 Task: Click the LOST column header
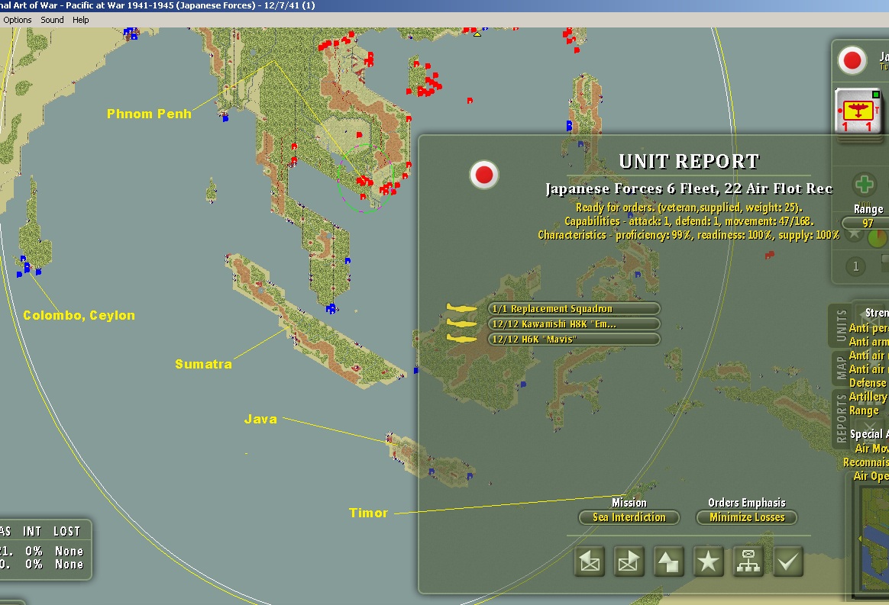coord(67,531)
